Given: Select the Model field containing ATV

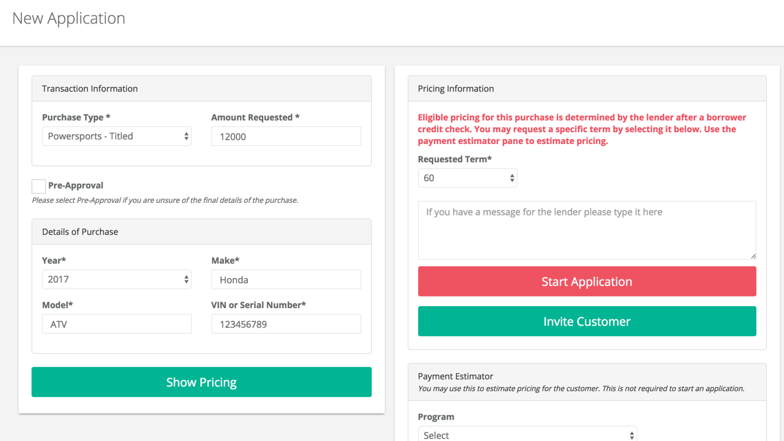Looking at the screenshot, I should tap(116, 324).
